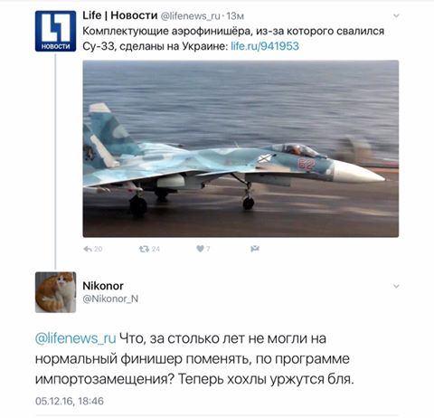Open the Nikonor display name

[103, 286]
